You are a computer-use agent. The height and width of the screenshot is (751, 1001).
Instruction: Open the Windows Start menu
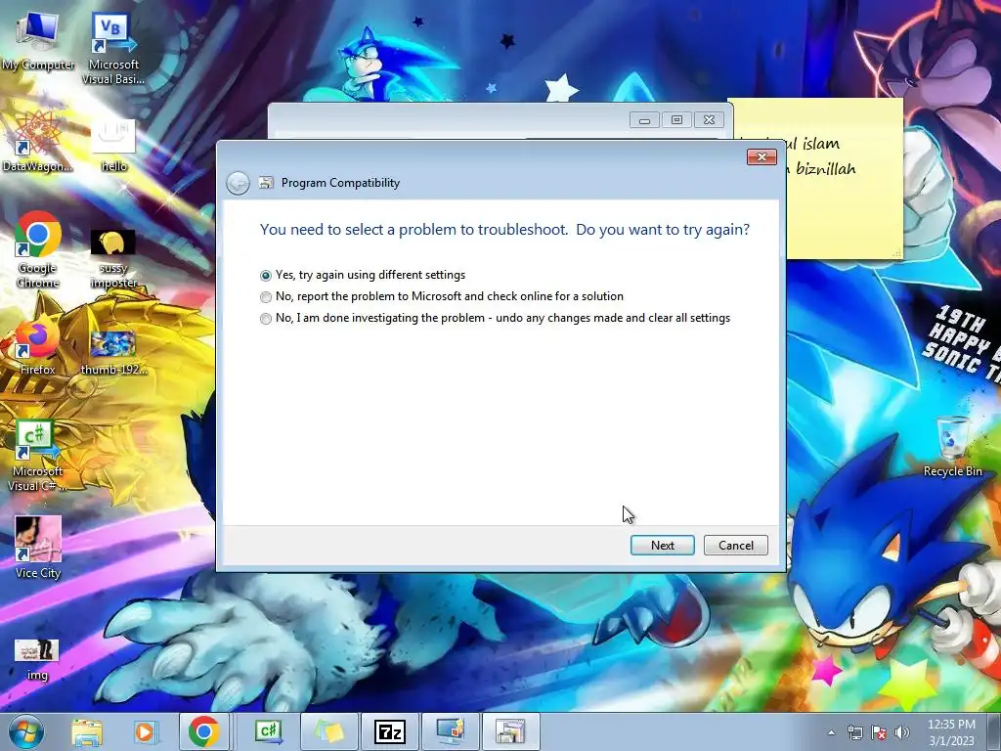tap(26, 731)
